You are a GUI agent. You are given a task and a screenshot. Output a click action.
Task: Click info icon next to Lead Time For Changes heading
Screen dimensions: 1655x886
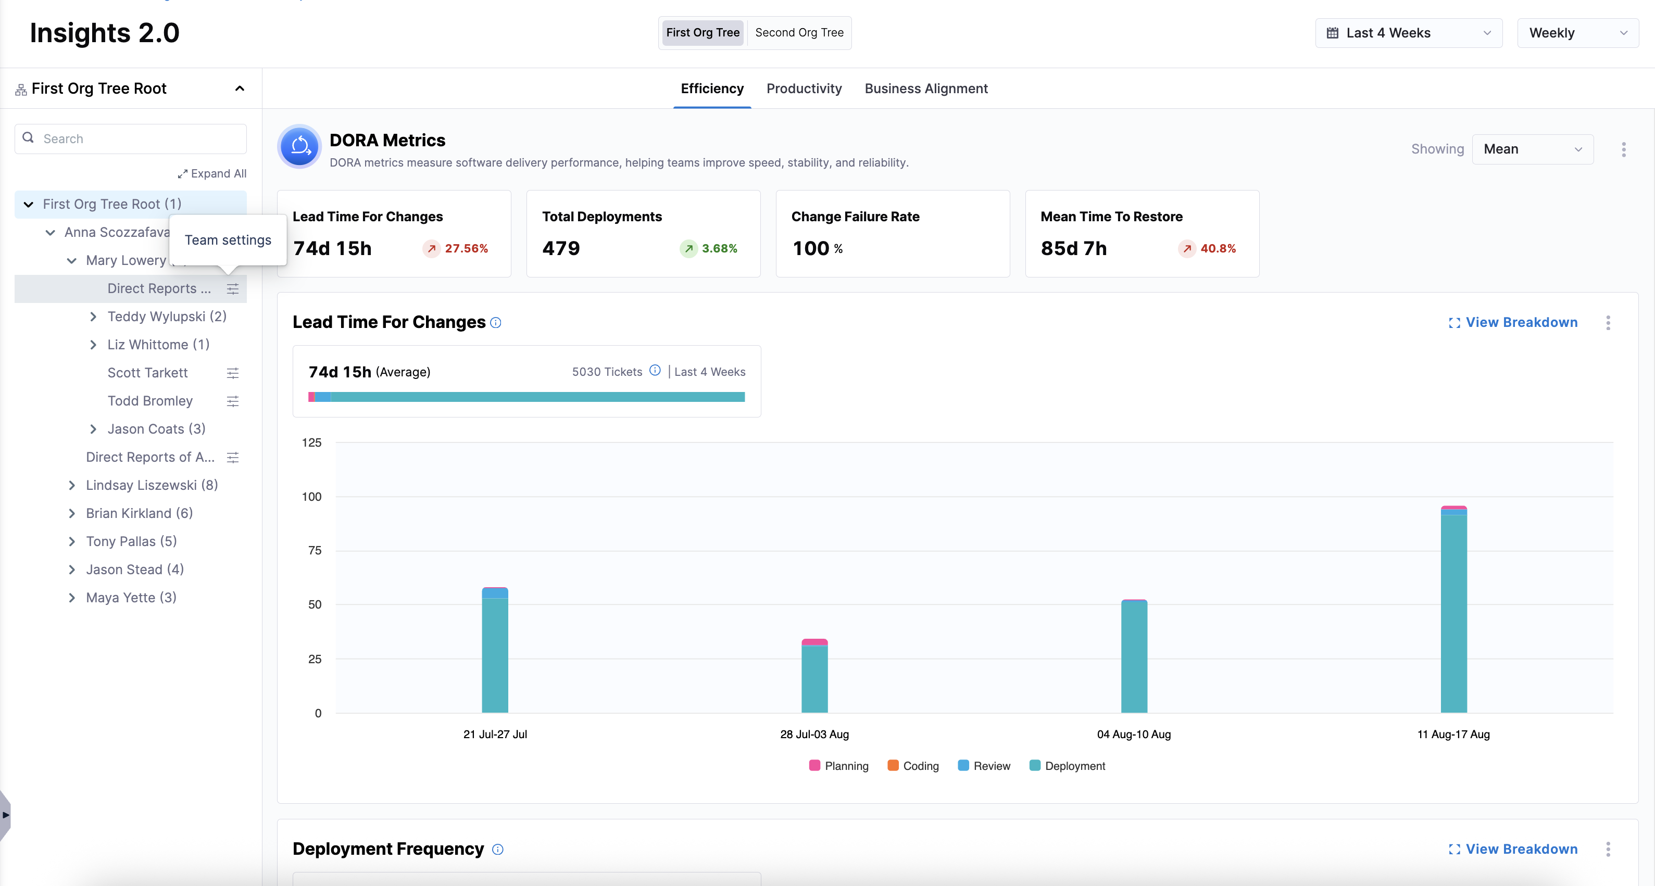495,323
